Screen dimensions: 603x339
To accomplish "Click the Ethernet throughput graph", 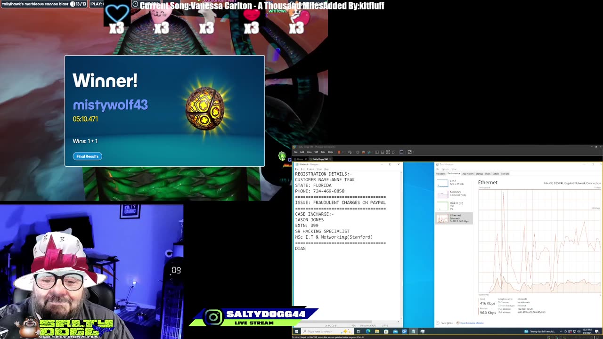I will tap(539, 241).
